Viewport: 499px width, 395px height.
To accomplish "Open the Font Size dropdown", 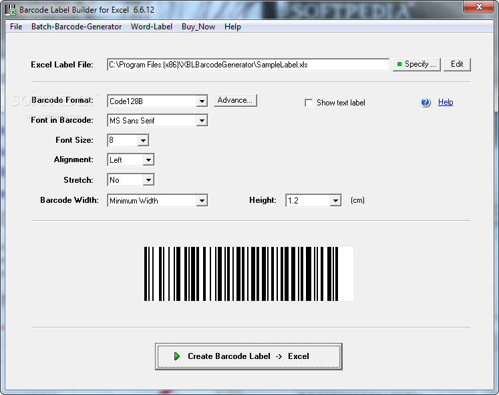I will 143,140.
